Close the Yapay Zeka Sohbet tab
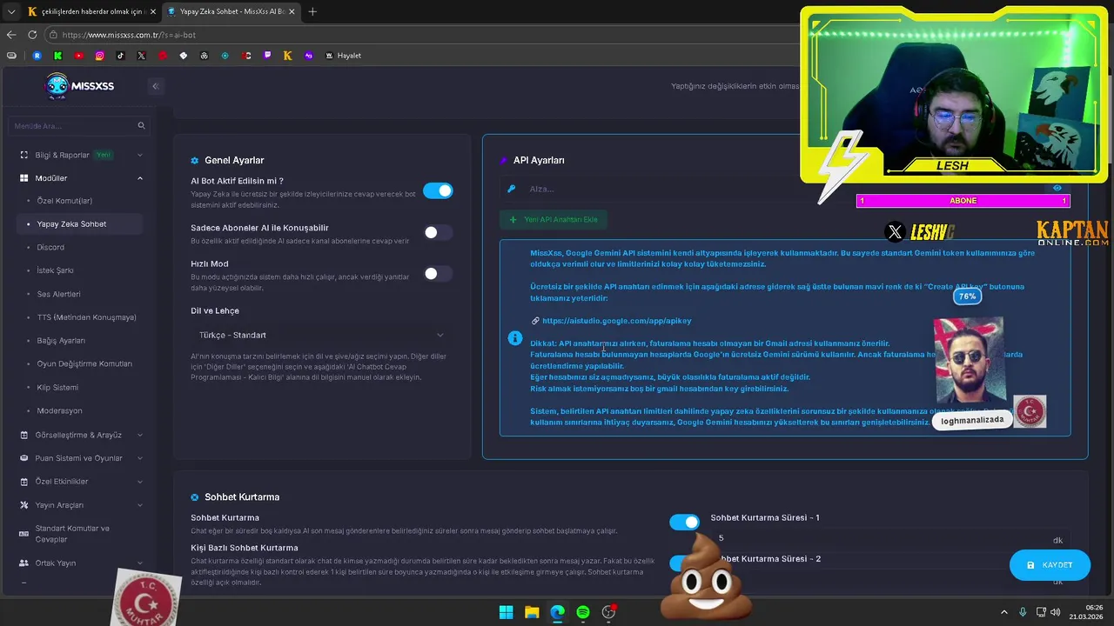Viewport: 1114px width, 626px height. tap(292, 11)
